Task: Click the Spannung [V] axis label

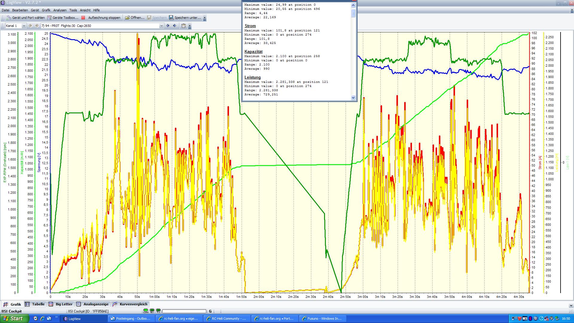Action: [x=39, y=162]
